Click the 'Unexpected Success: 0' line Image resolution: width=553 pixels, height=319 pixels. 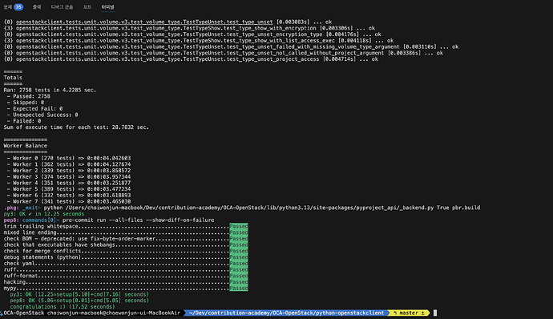pos(42,115)
